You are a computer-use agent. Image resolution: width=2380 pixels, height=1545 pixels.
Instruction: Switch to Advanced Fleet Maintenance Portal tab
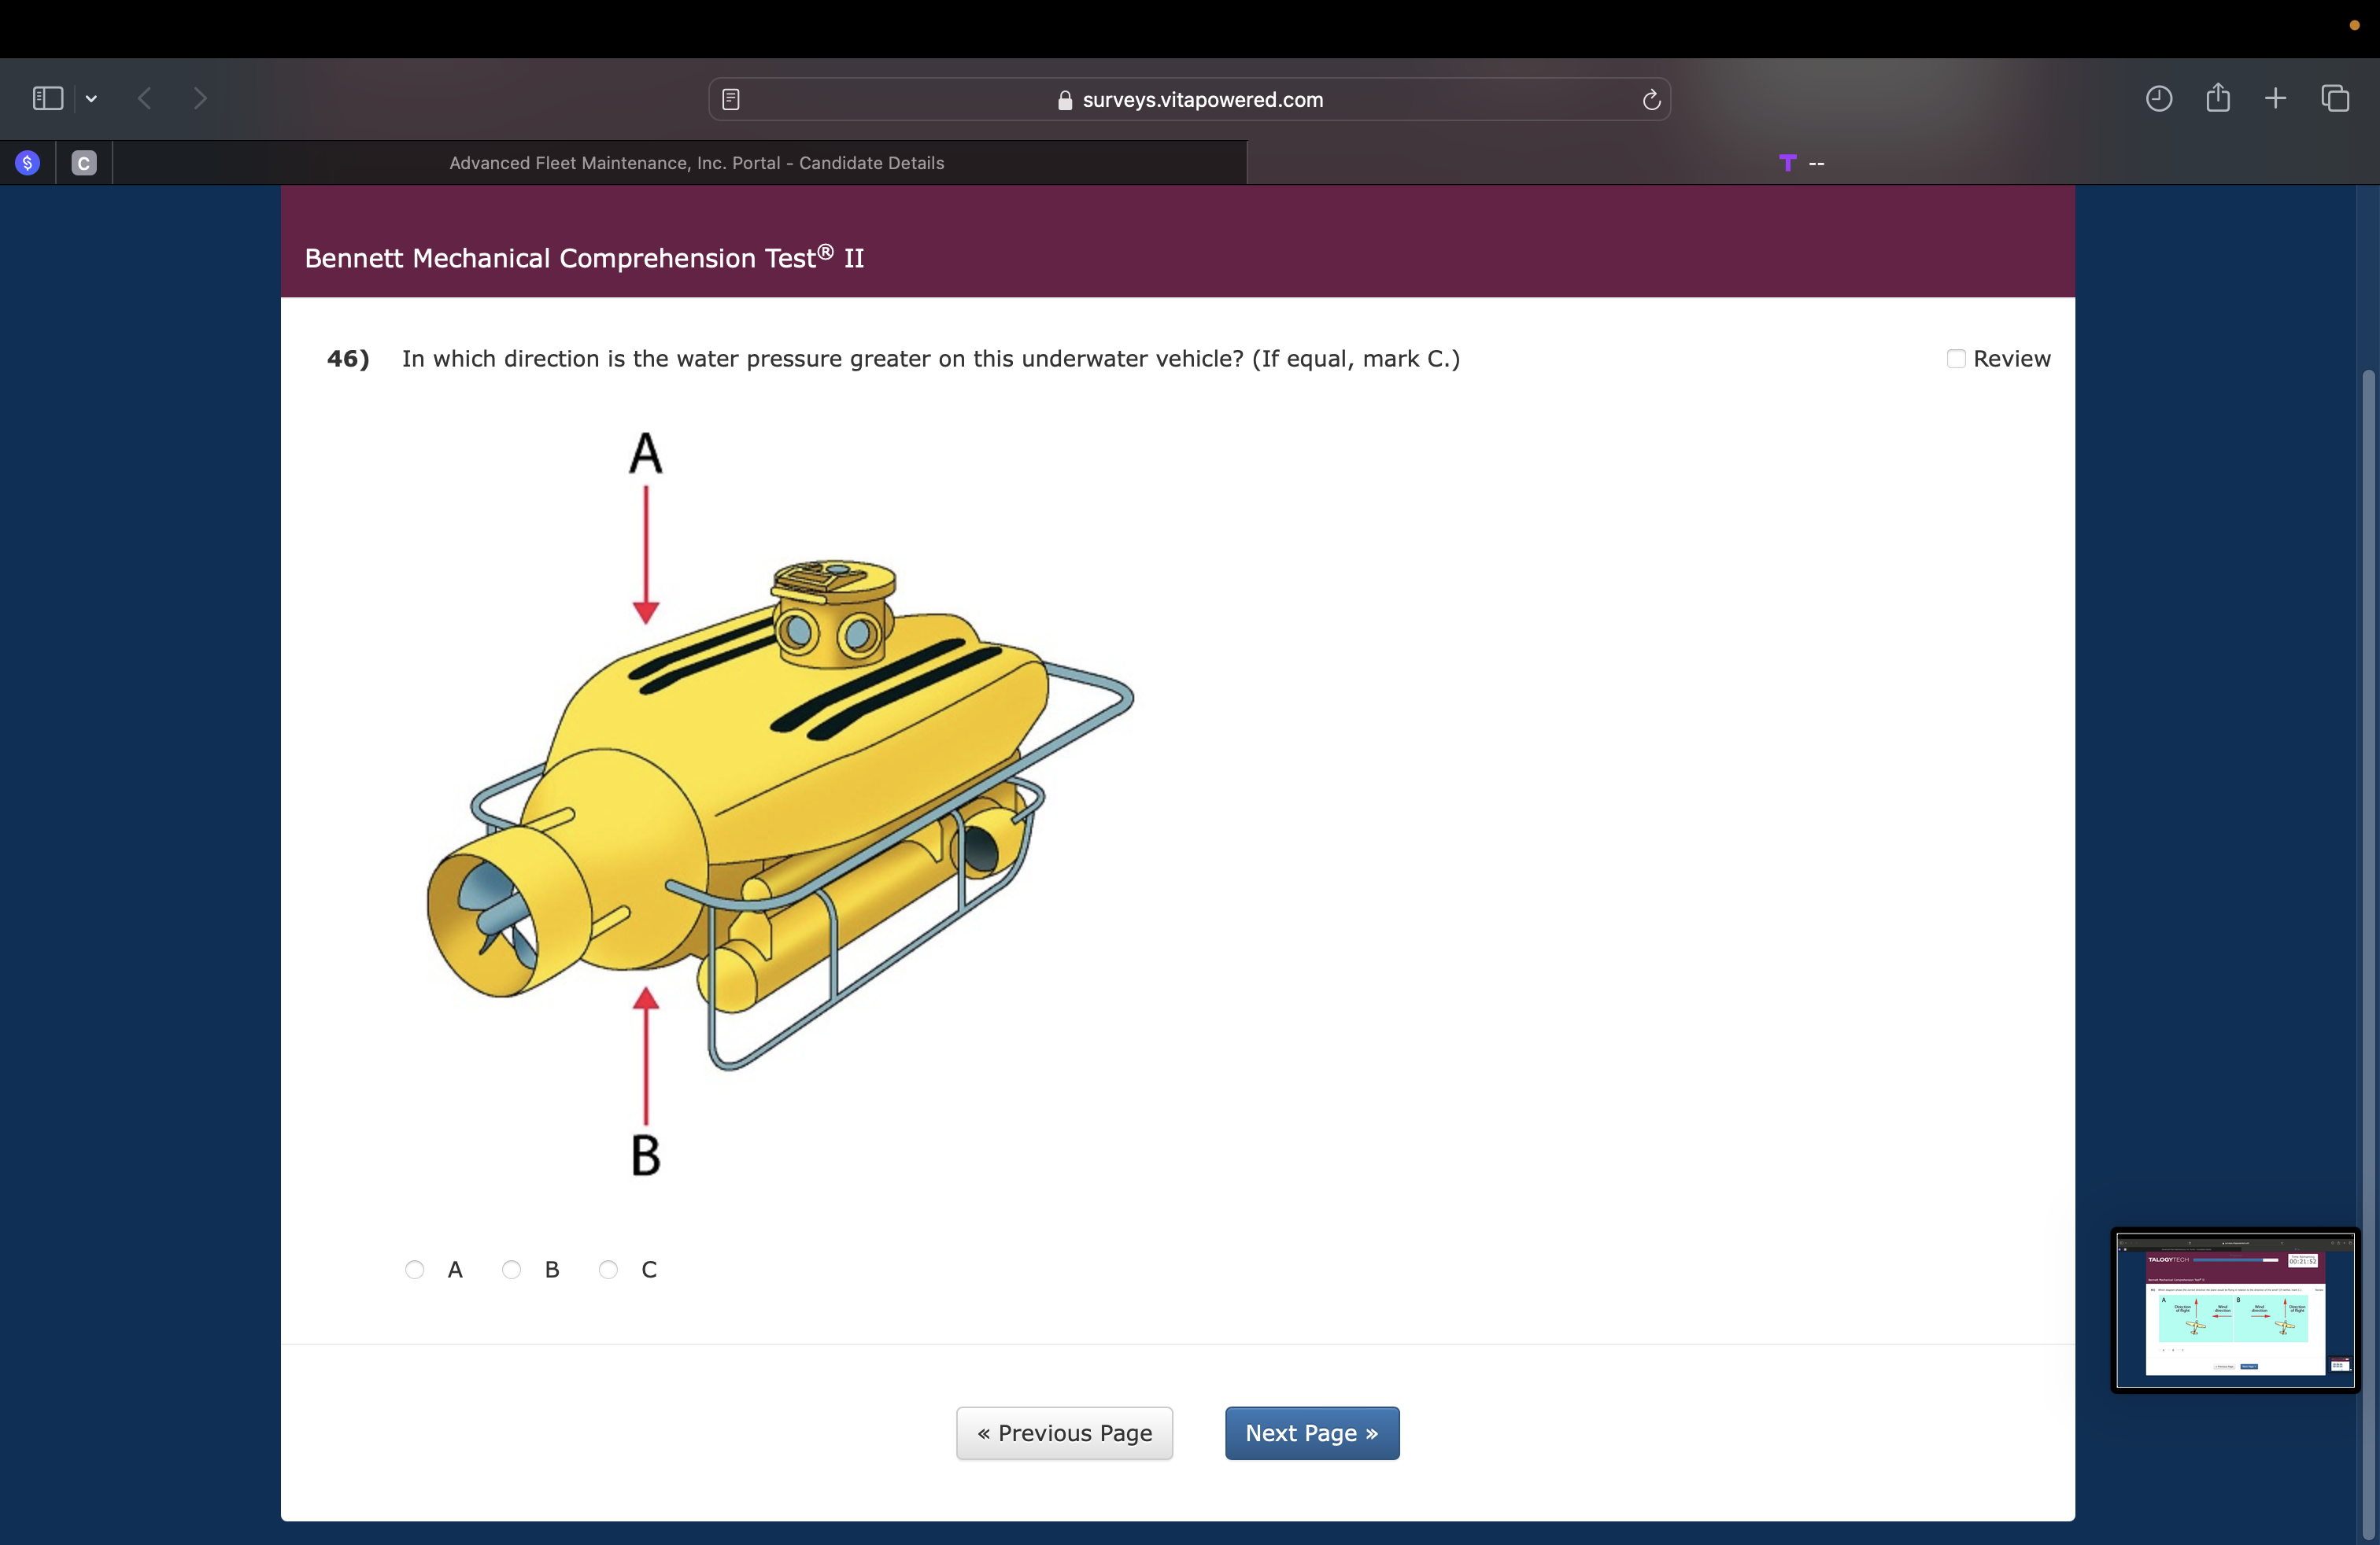coord(696,163)
